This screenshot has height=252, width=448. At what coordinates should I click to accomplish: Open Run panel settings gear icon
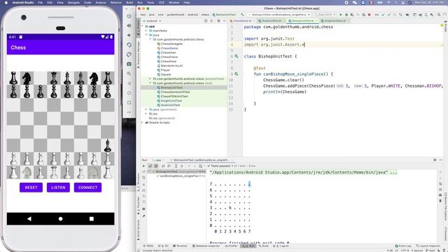[435, 160]
